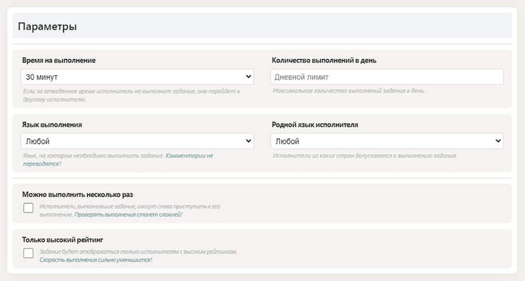Screen dimensions: 525x281
Task: Click the "Язык, на котором необходимо" hint text
Action: click(93, 156)
